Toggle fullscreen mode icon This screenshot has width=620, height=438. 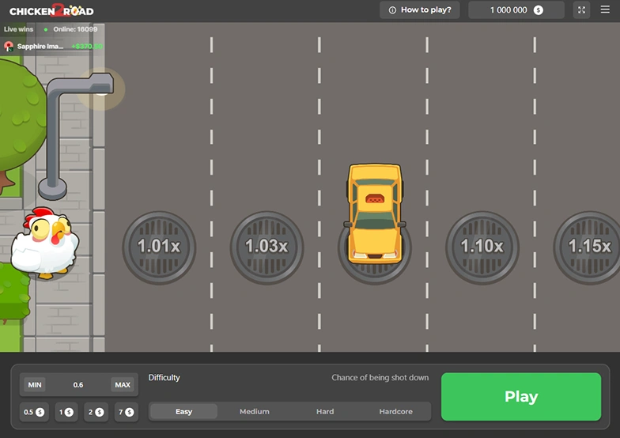click(x=581, y=9)
